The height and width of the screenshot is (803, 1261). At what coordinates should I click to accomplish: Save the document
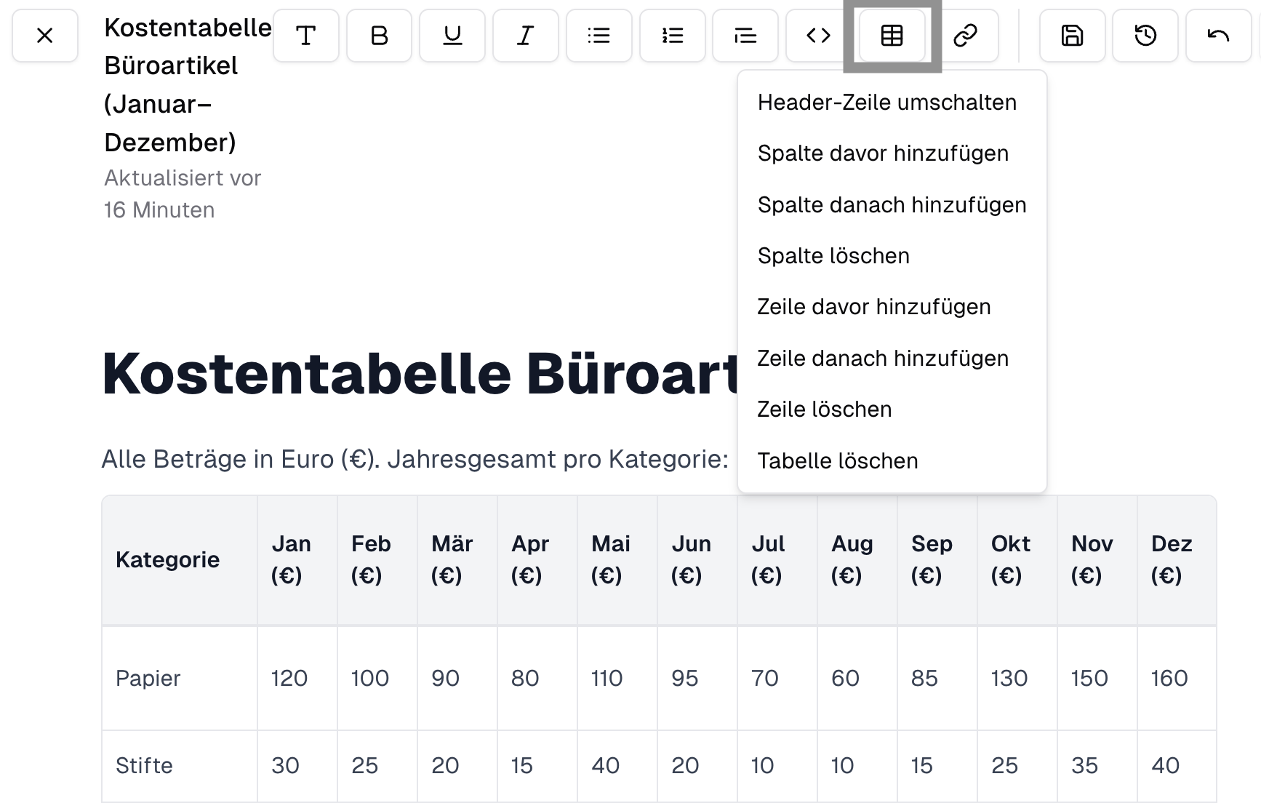click(1072, 35)
